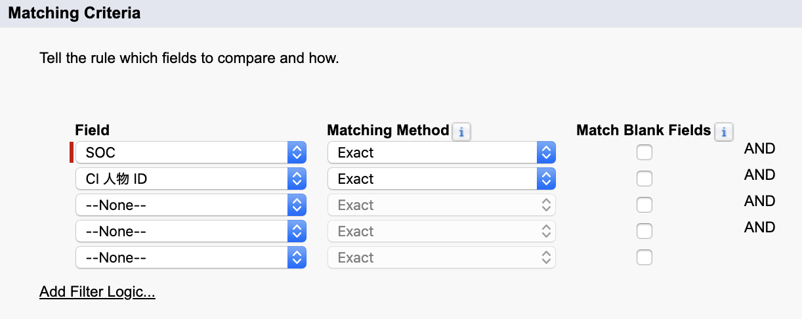
Task: Open the CI 人物 ID field dropdown
Action: point(191,179)
